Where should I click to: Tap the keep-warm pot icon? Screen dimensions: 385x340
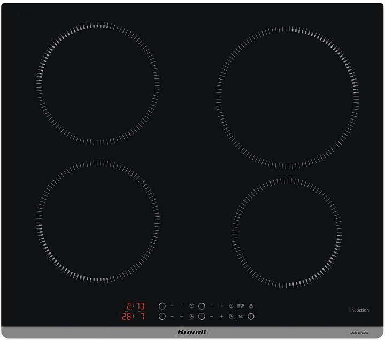click(241, 317)
